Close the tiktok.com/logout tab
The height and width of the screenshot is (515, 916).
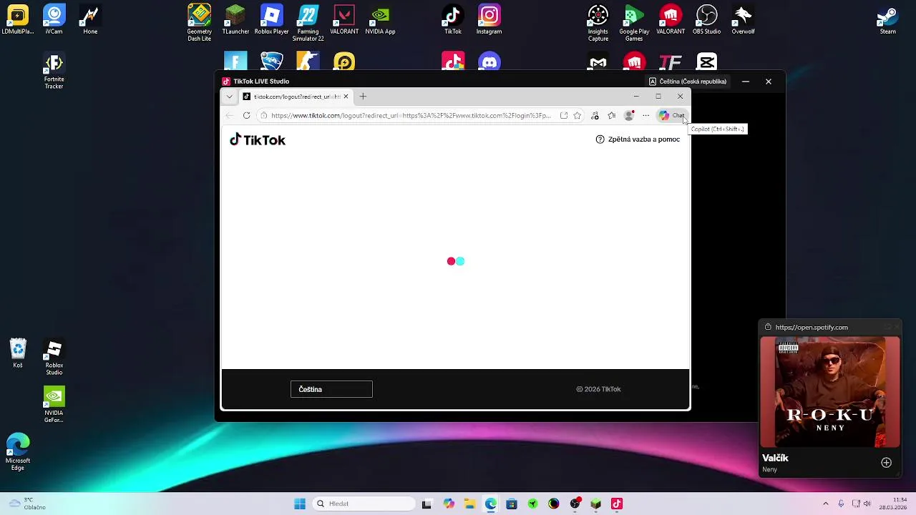click(346, 97)
